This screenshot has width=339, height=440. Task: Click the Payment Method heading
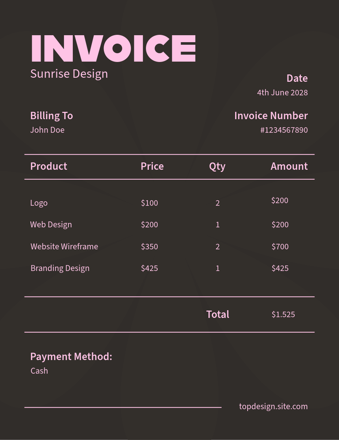click(x=71, y=356)
